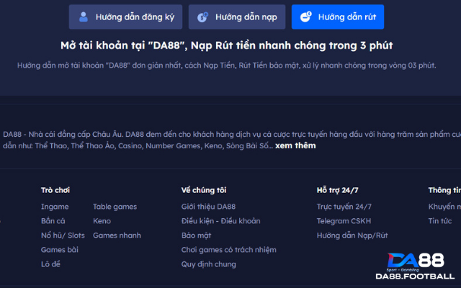Viewport: 461px width, 288px height.
Task: Click the withdraw icon on Hướng dẫn rút
Action: pos(305,17)
